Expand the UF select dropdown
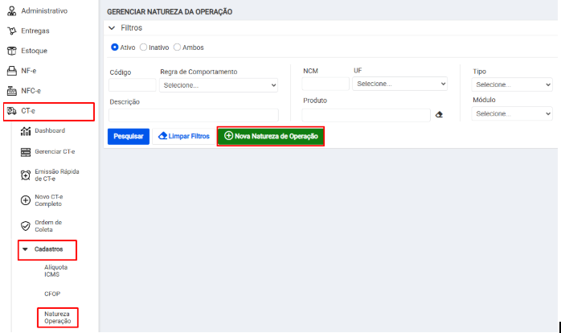Viewport: 561px width, 333px height. pos(400,84)
